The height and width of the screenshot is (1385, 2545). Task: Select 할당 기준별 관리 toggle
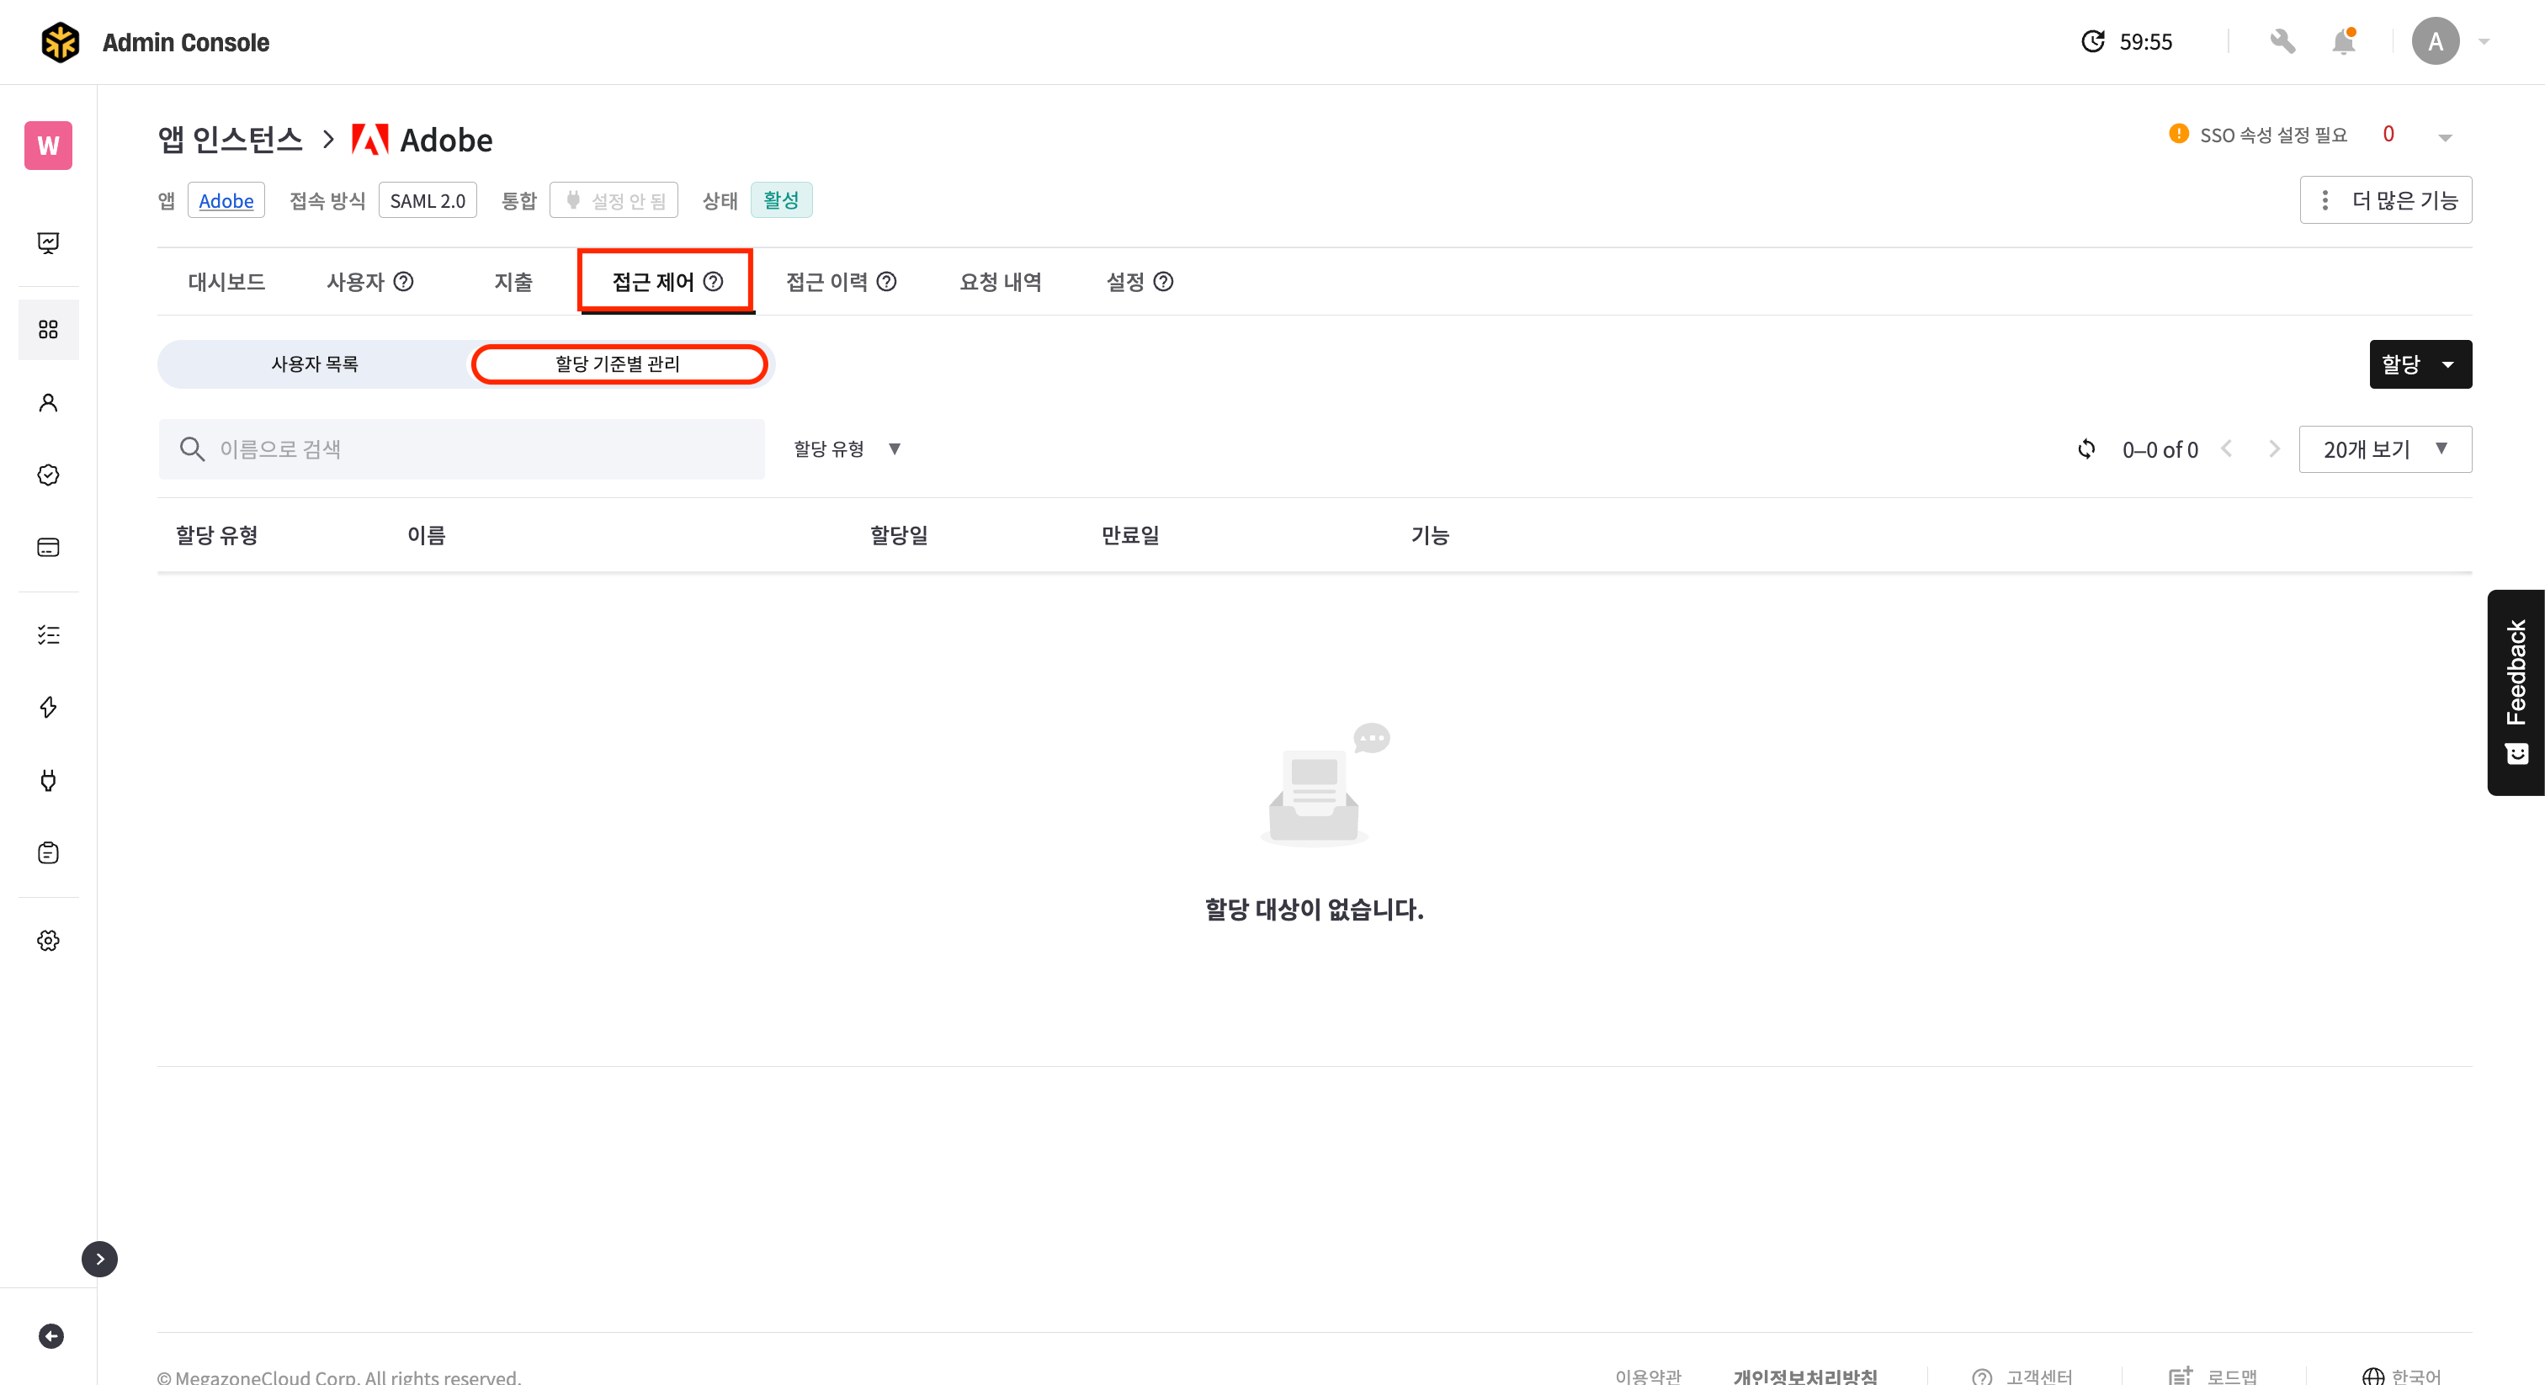tap(619, 363)
